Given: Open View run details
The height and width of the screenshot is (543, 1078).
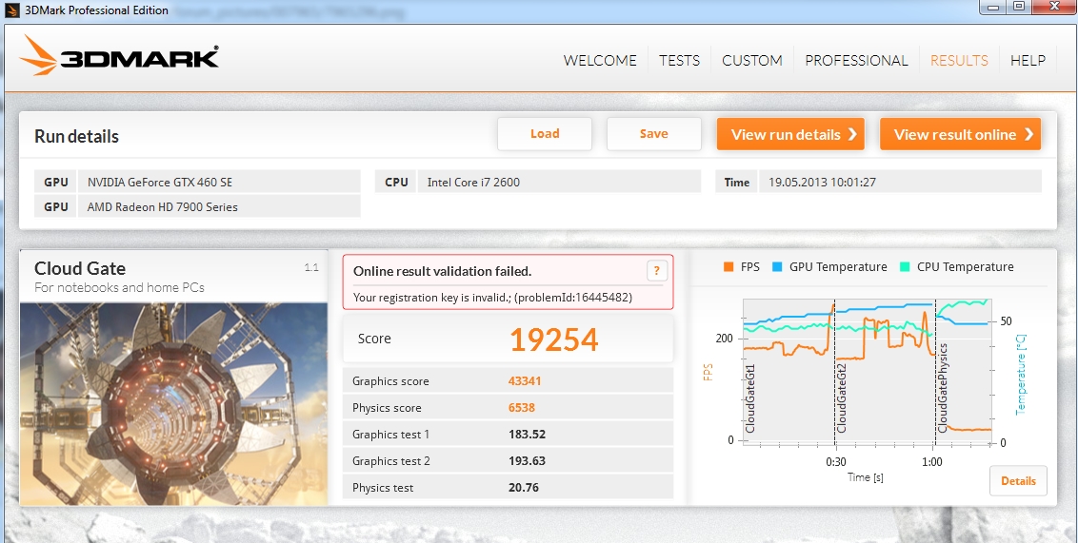Looking at the screenshot, I should [790, 134].
